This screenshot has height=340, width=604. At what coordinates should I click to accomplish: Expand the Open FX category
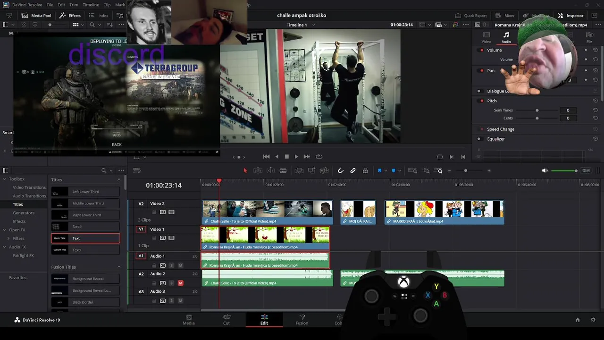(x=5, y=230)
